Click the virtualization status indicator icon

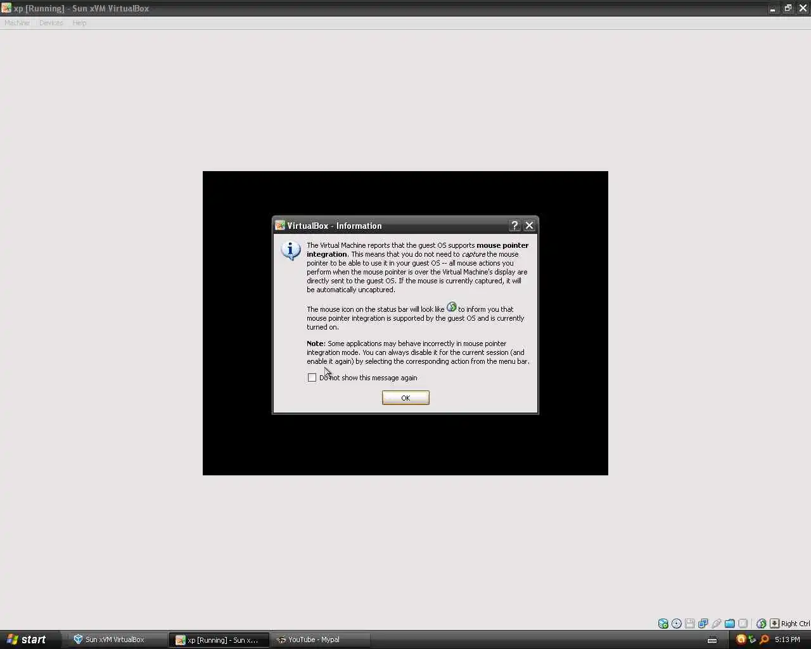(x=743, y=624)
